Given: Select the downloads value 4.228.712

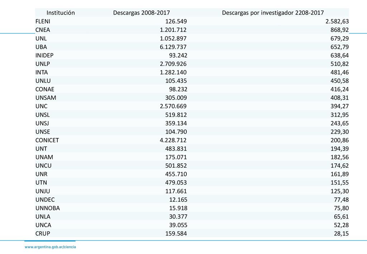Looking at the screenshot, I should tap(173, 140).
